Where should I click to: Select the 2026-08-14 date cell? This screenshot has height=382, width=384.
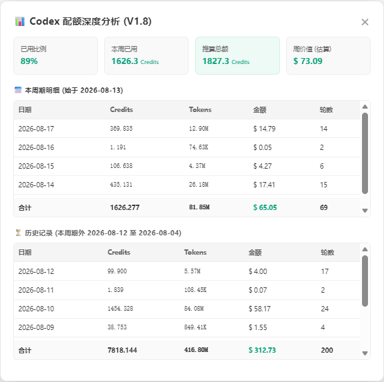pos(36,185)
